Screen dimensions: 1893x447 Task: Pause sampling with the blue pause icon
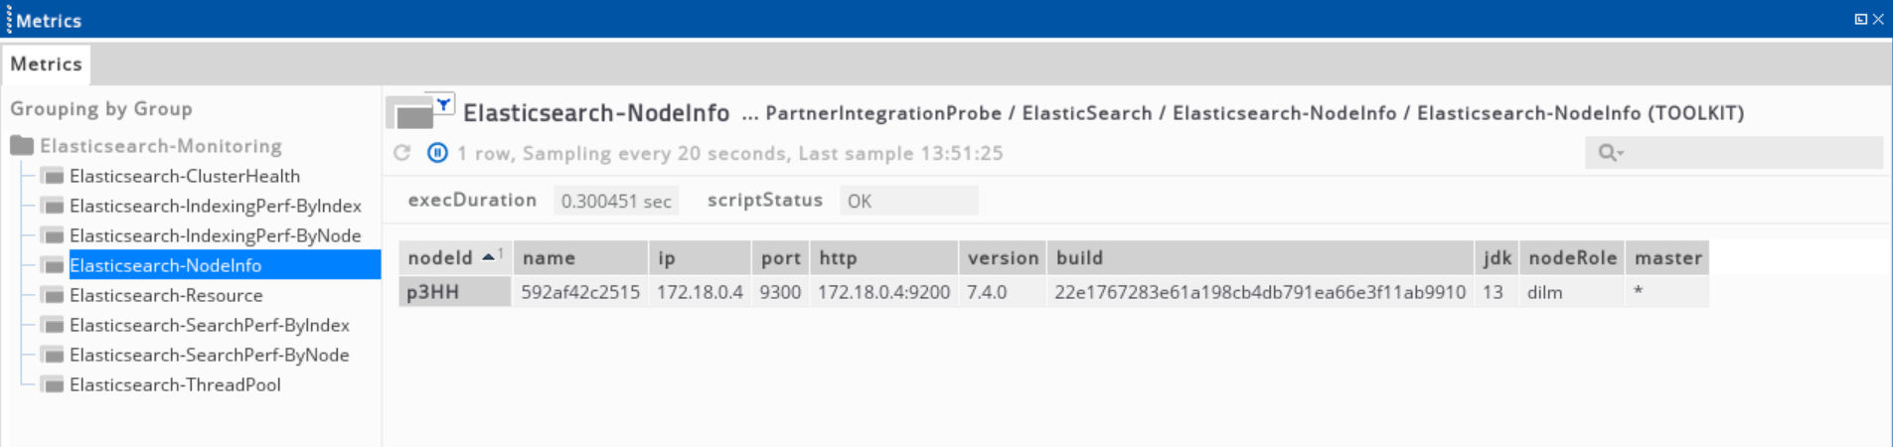[x=437, y=153]
